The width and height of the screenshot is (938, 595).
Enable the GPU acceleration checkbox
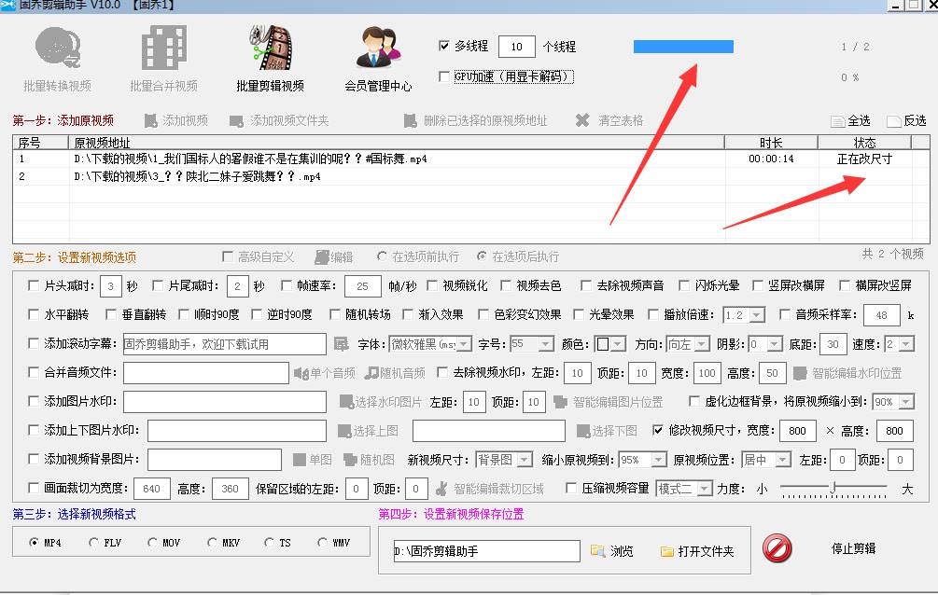coord(444,76)
